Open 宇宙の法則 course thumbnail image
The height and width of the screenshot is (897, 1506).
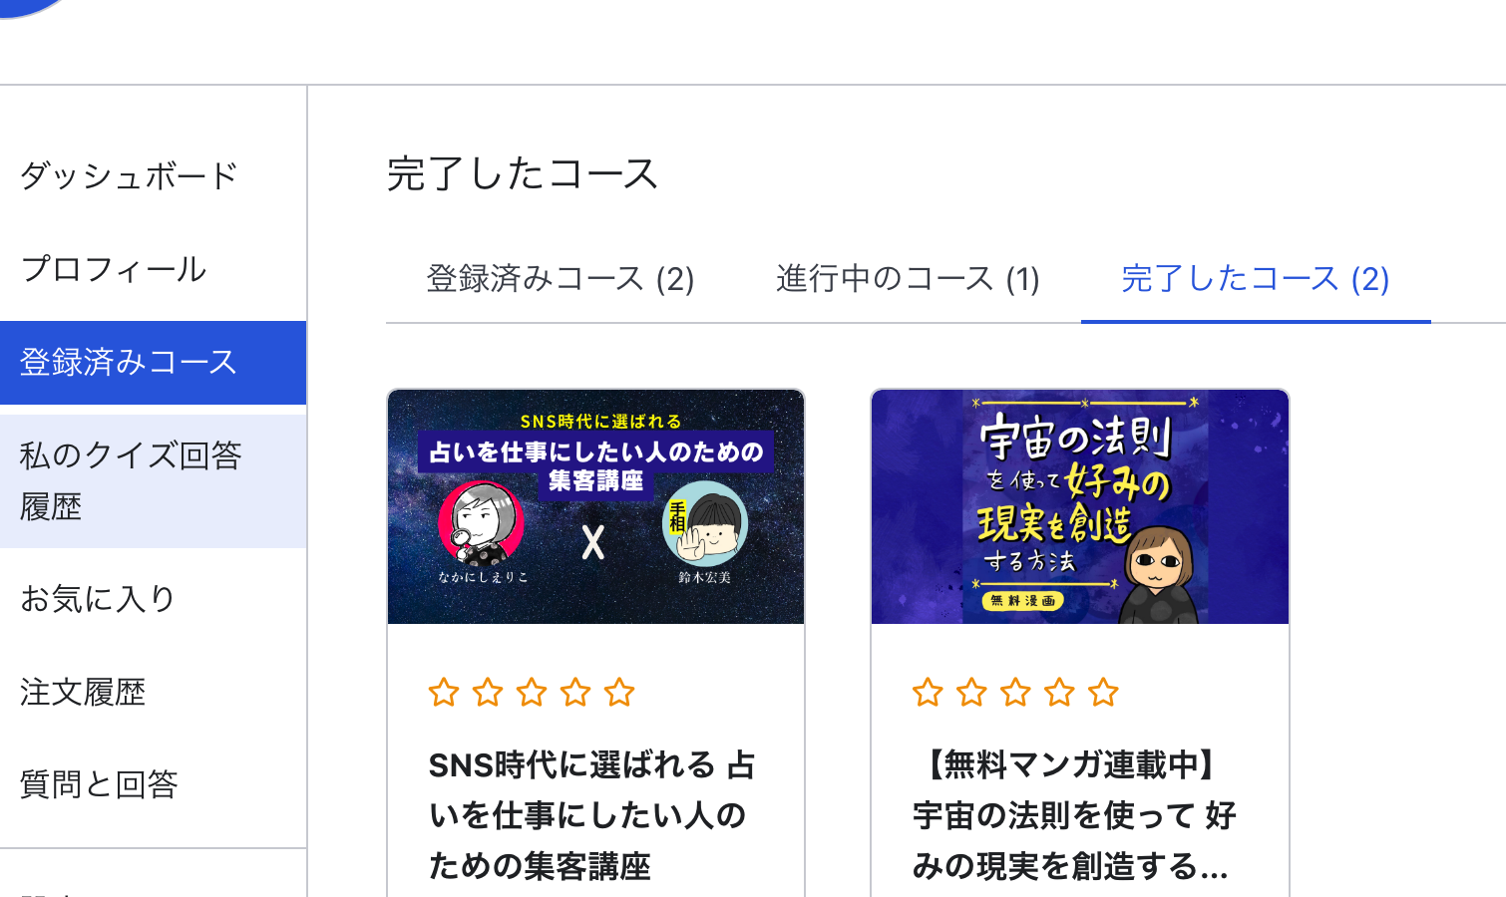[x=1080, y=507]
